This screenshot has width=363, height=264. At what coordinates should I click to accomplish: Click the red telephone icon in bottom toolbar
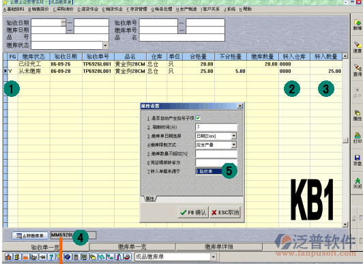[x=128, y=256]
